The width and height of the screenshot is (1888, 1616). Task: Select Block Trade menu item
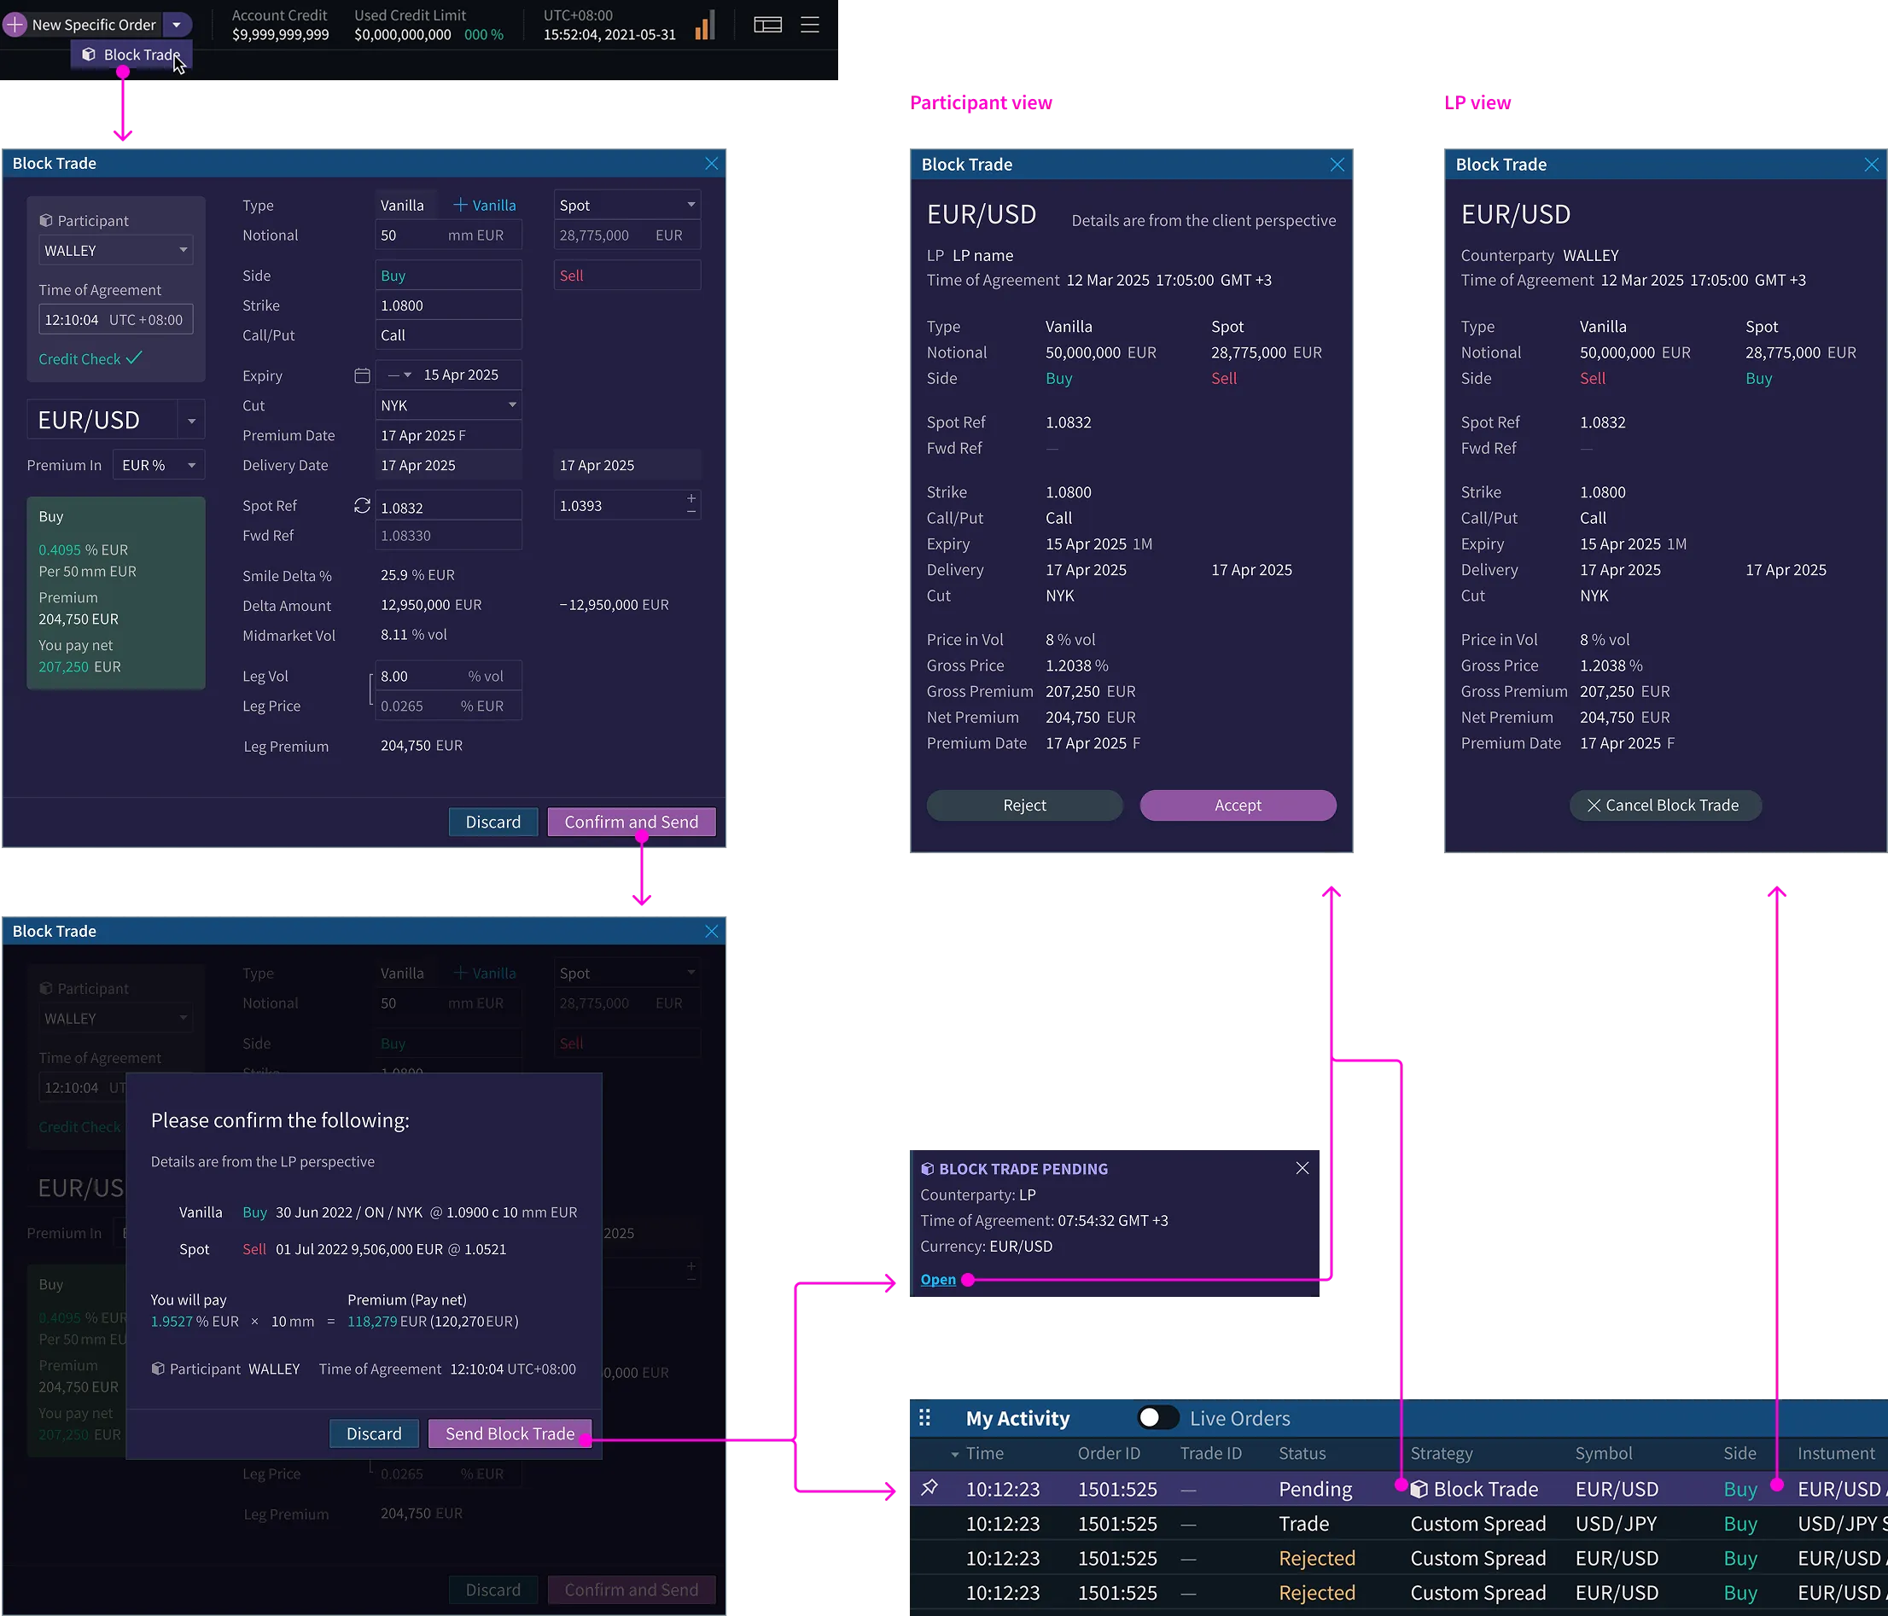pos(133,55)
